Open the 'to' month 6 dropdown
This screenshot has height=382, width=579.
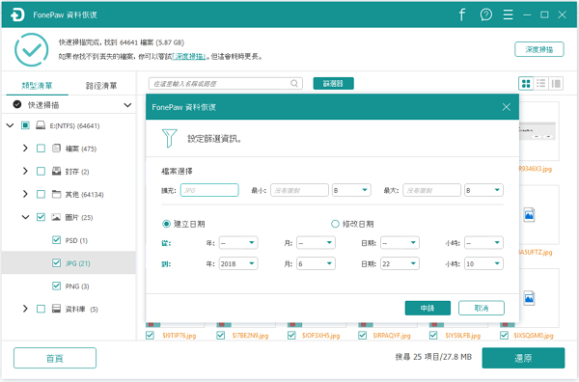316,263
